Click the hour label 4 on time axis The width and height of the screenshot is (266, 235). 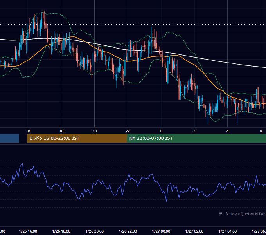pyautogui.click(x=228, y=131)
